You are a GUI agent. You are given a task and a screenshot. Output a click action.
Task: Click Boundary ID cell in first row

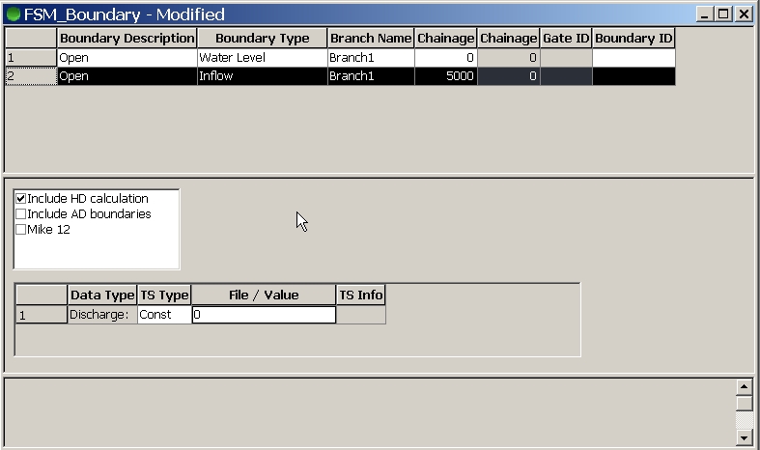(633, 58)
